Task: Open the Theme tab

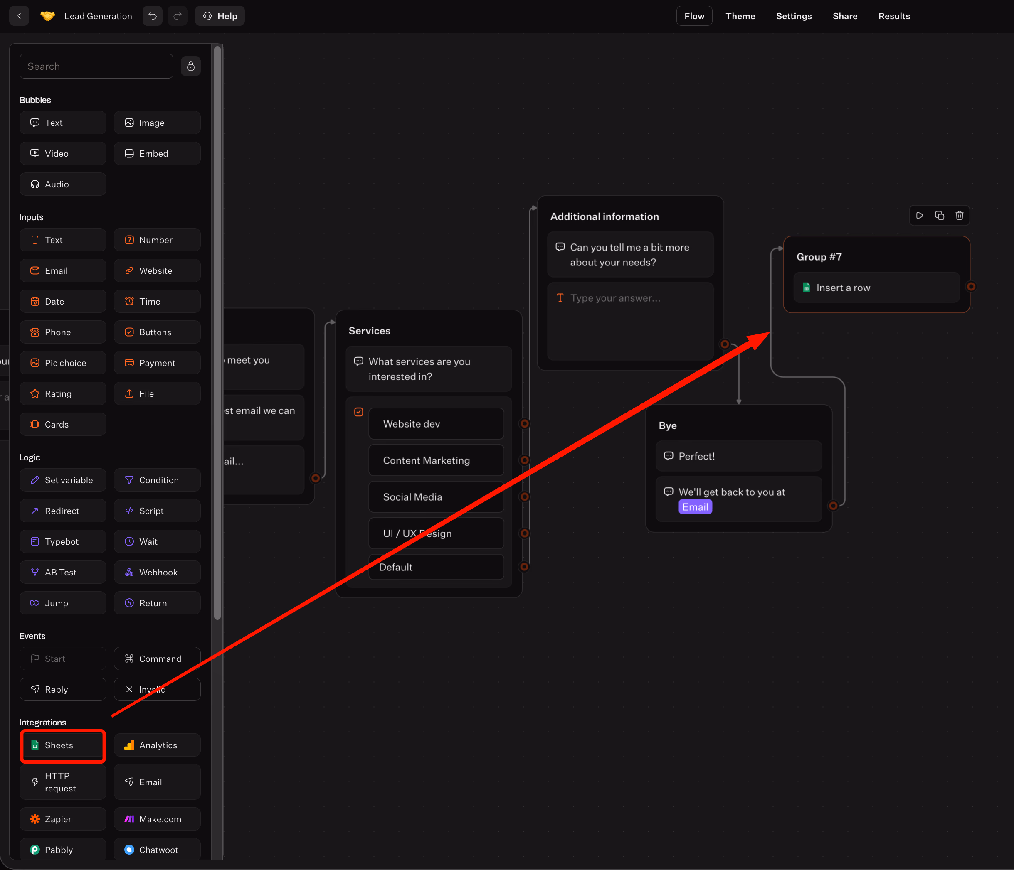Action: [x=740, y=16]
